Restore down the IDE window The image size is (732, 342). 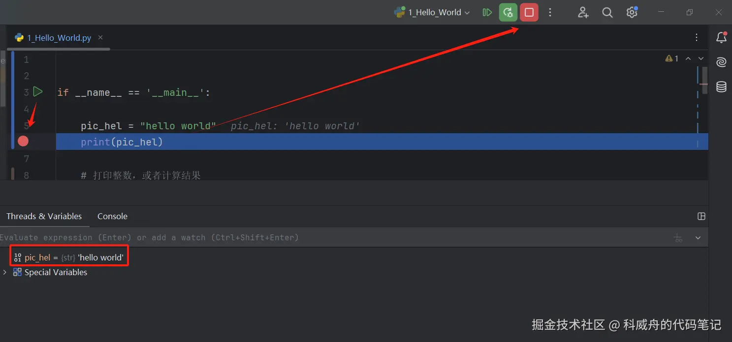tap(690, 12)
